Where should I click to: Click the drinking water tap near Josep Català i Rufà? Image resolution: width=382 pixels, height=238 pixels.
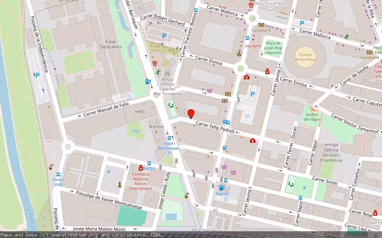point(187,196)
